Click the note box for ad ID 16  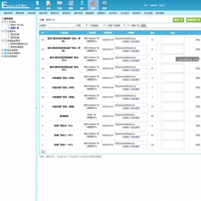(x=173, y=39)
